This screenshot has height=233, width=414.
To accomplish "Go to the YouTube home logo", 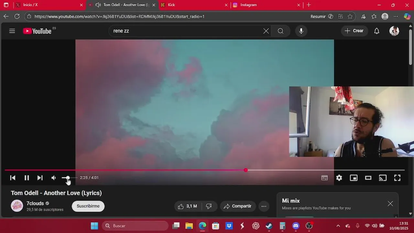I will [37, 31].
